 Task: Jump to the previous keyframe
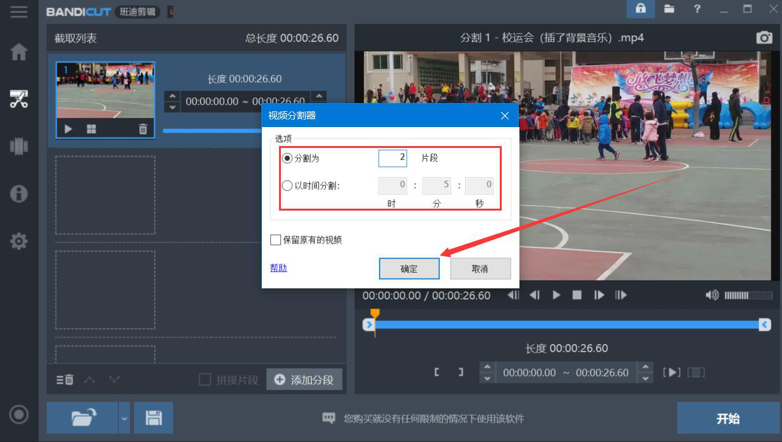click(x=514, y=295)
